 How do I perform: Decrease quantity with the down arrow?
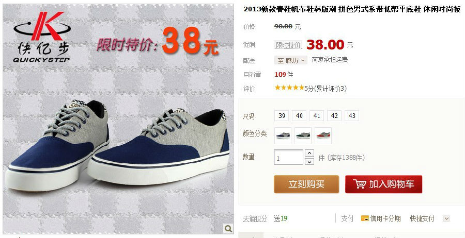click(309, 161)
